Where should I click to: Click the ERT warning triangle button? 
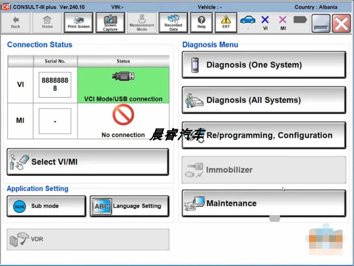point(226,23)
